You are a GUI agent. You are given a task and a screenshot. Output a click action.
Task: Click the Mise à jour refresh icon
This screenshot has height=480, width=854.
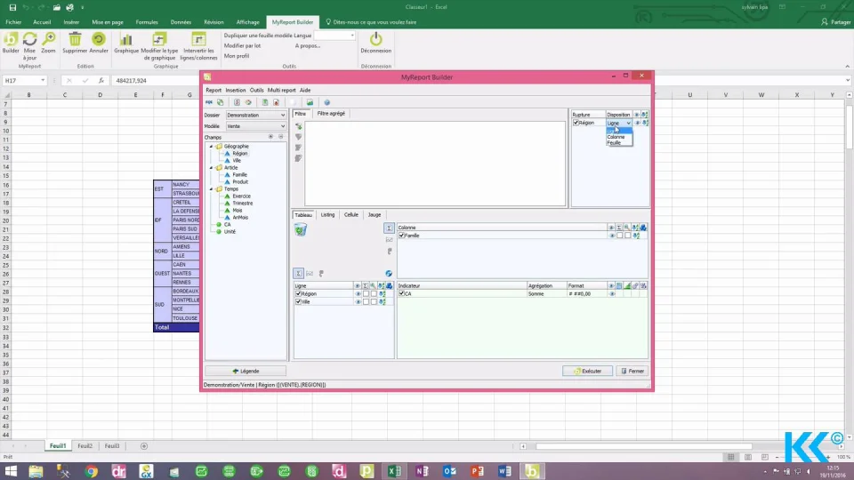click(x=29, y=39)
